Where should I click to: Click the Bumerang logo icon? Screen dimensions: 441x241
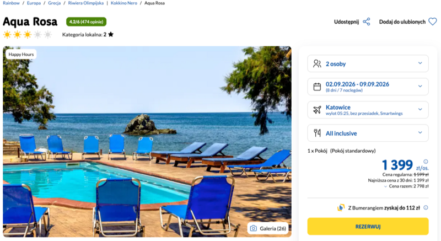pos(341,207)
